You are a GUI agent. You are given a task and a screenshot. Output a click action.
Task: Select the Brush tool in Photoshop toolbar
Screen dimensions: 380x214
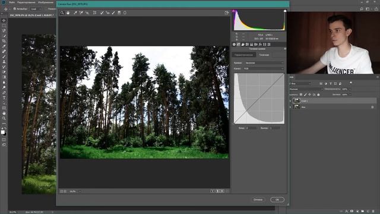click(x=4, y=56)
